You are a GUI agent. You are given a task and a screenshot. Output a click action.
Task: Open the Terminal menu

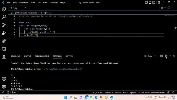point(53,2)
